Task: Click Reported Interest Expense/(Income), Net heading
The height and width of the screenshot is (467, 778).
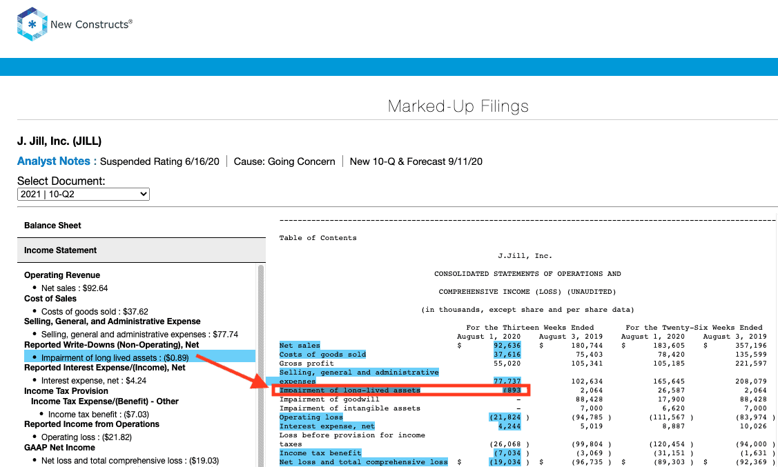Action: click(105, 368)
